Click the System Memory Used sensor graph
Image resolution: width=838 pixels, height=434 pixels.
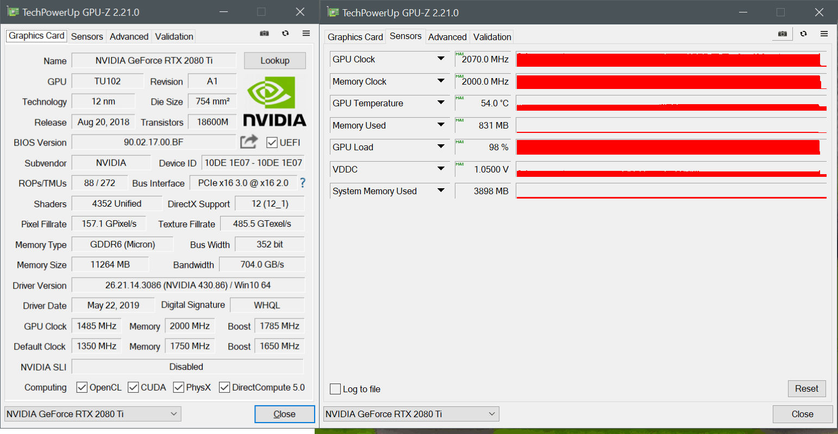coord(671,191)
